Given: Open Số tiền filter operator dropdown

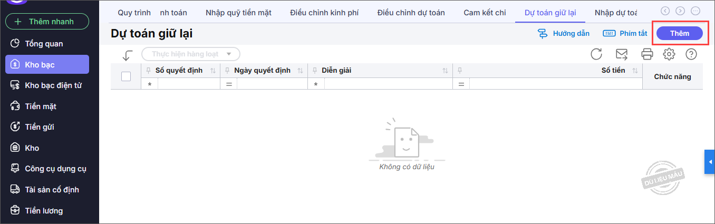Looking at the screenshot, I should click(x=461, y=84).
